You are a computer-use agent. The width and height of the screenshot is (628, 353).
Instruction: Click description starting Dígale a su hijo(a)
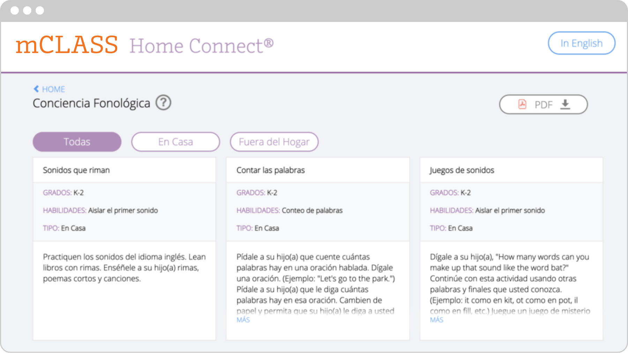510,284
